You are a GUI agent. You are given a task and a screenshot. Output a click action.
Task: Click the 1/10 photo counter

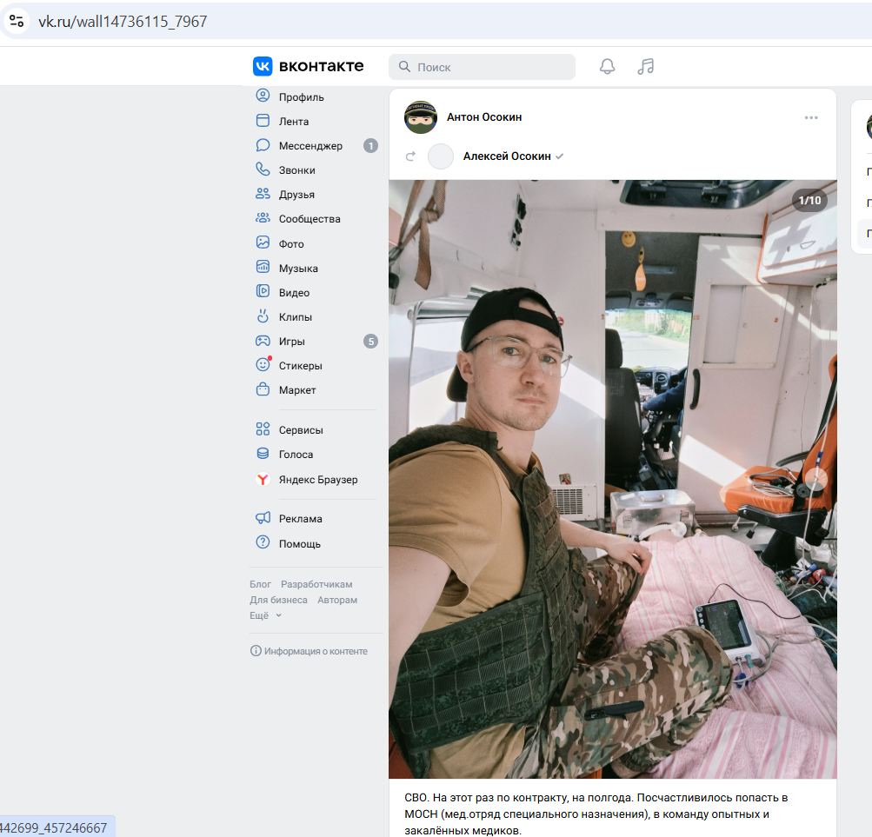(x=809, y=200)
